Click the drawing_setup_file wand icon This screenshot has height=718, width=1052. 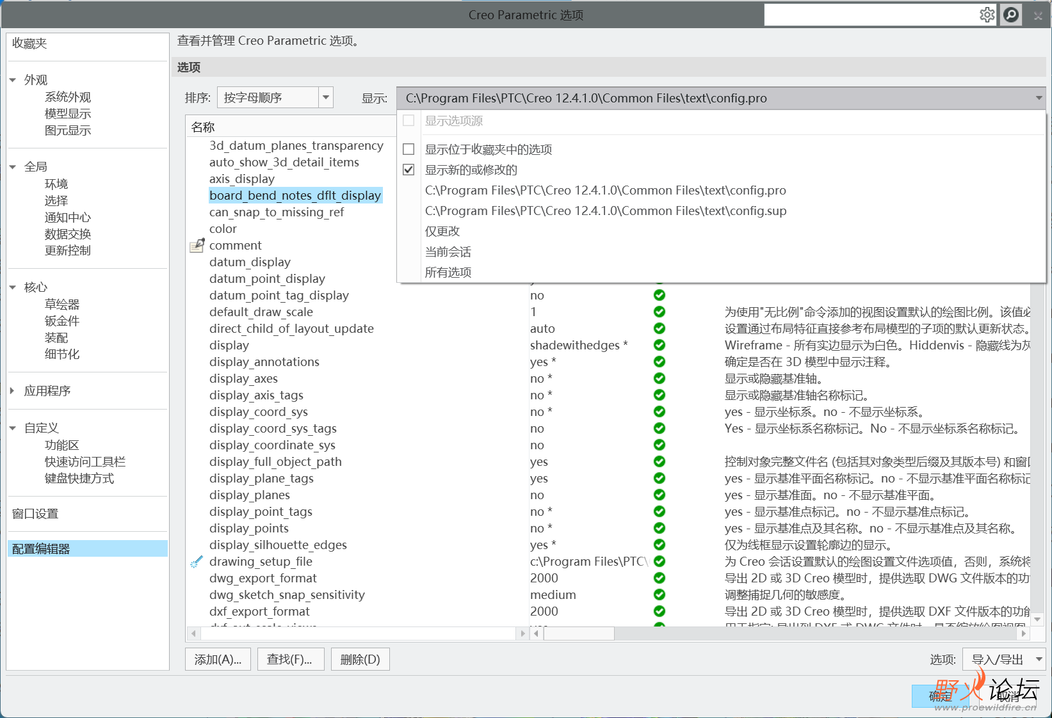point(197,562)
